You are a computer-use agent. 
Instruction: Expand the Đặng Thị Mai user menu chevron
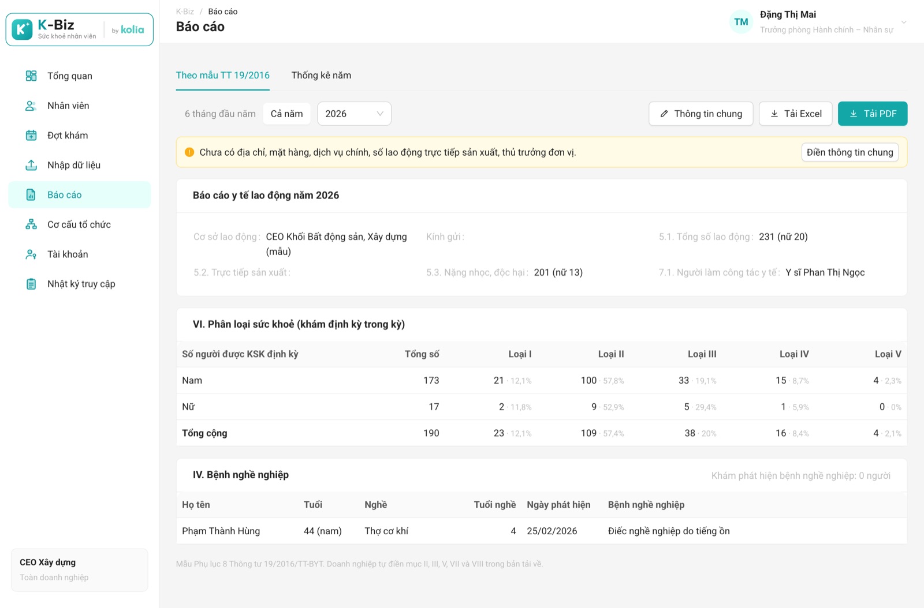click(904, 22)
